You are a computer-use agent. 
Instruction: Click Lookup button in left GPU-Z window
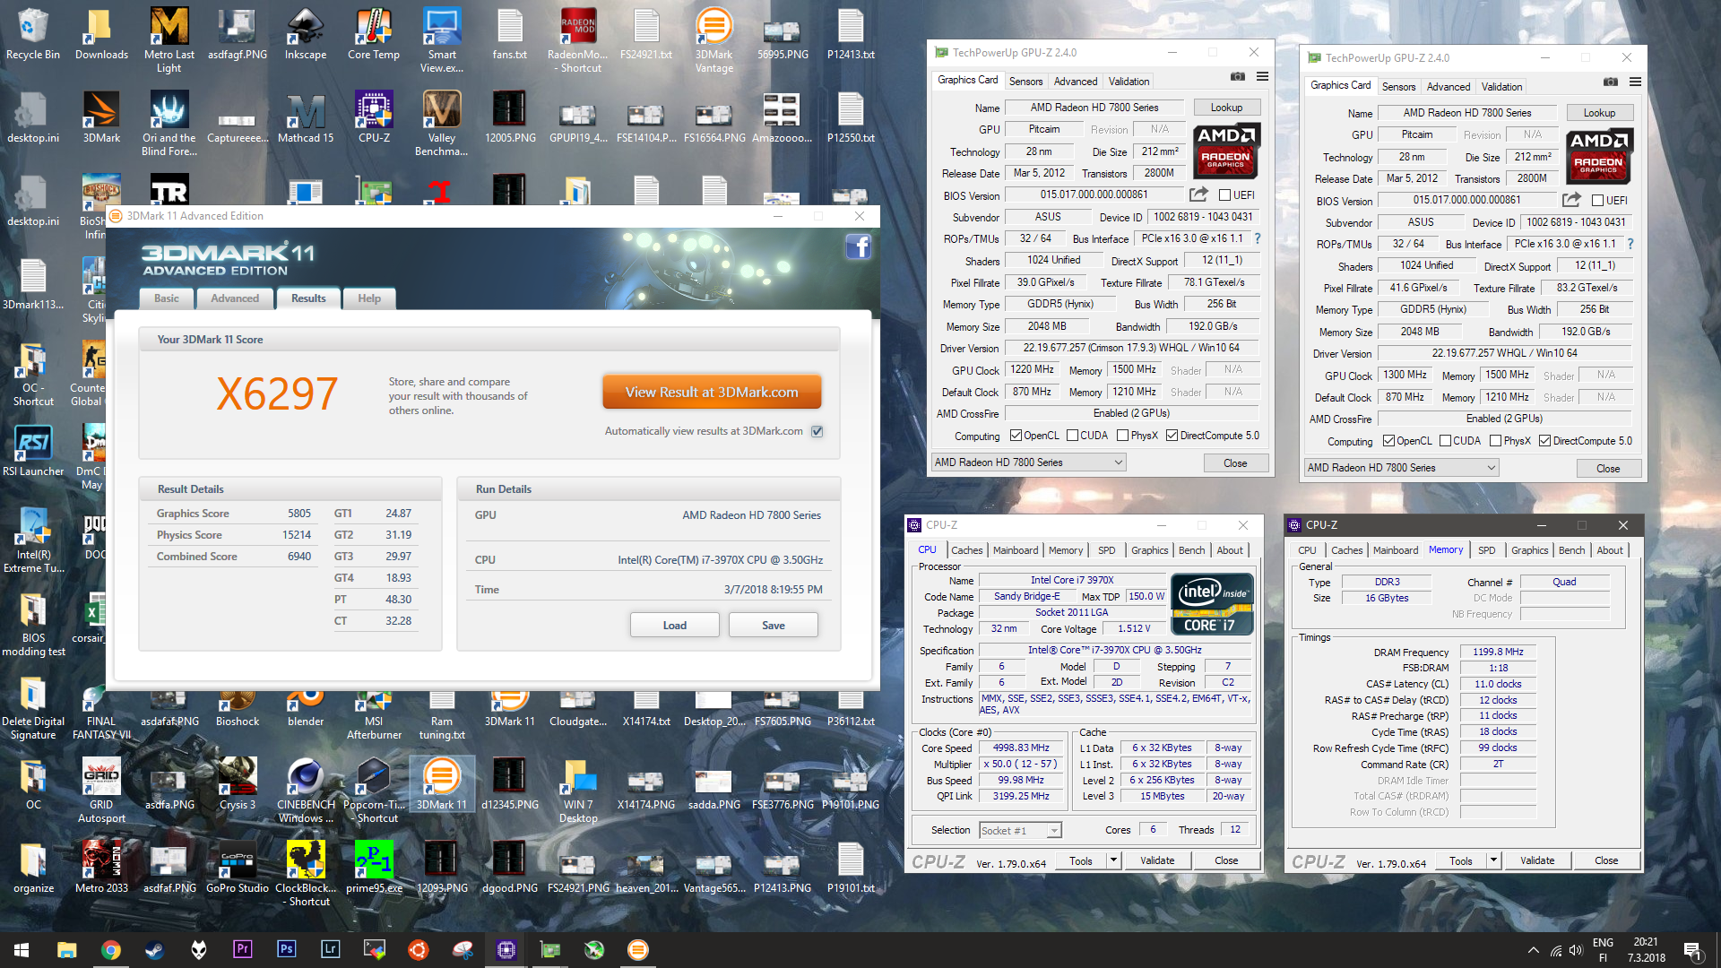pyautogui.click(x=1226, y=108)
